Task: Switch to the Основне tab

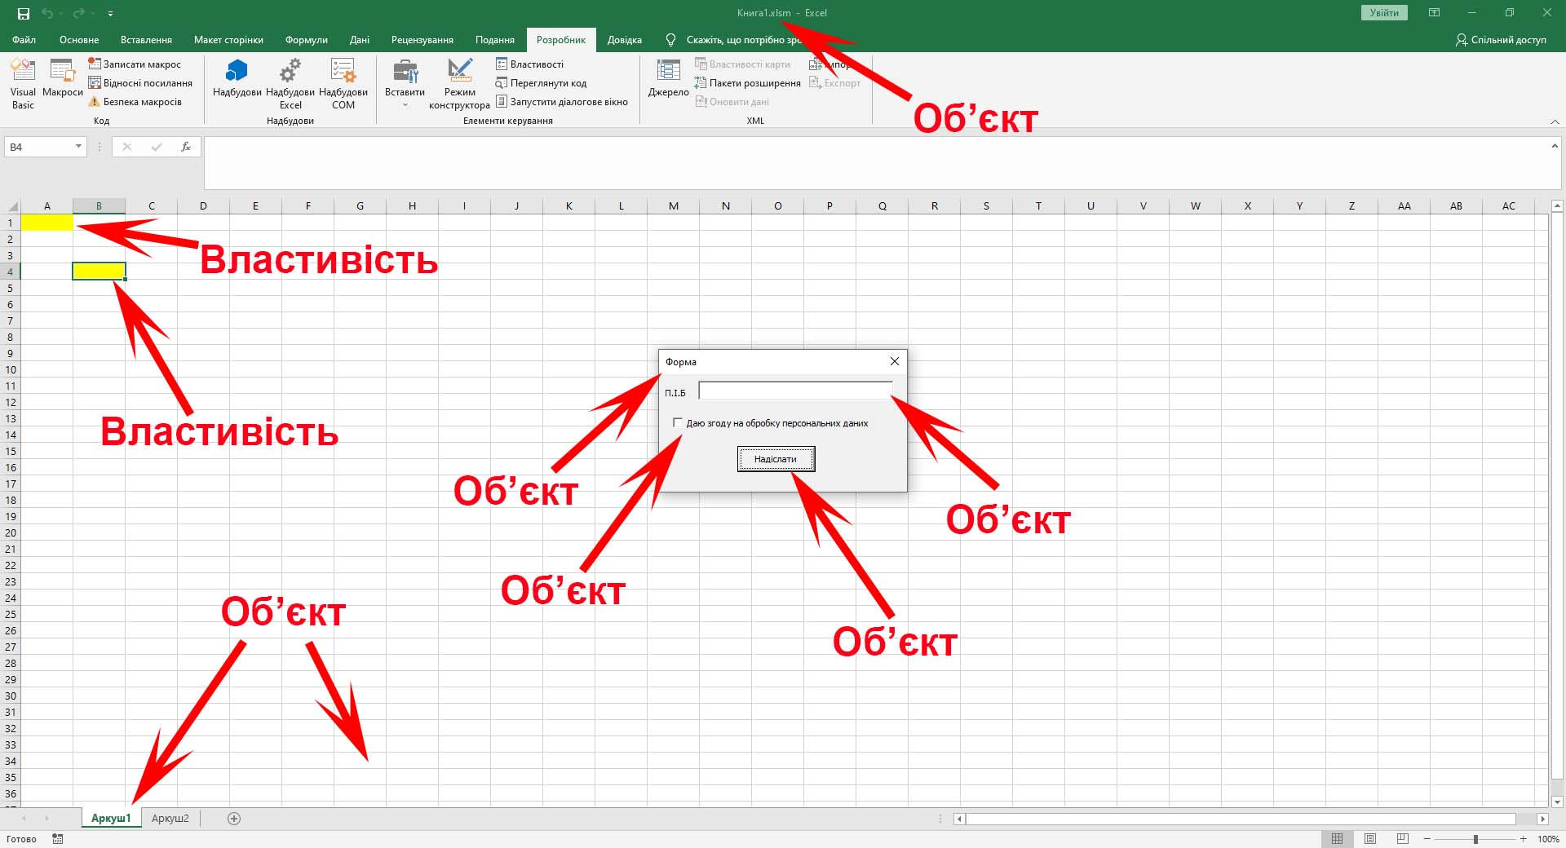Action: pos(79,39)
